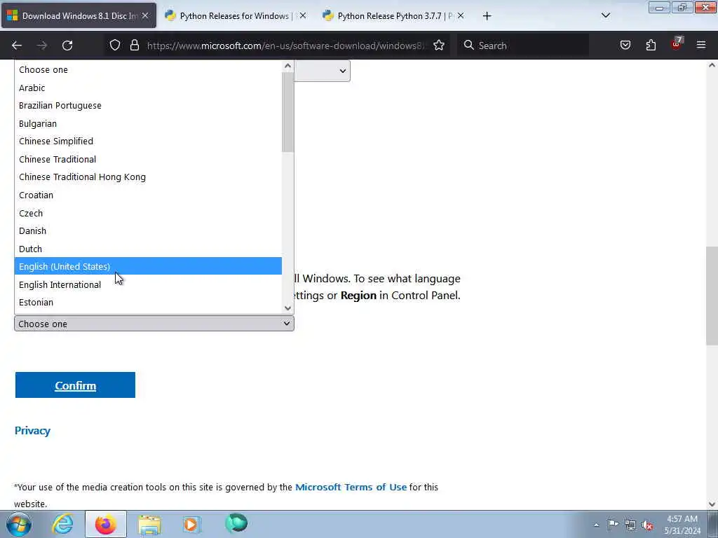This screenshot has width=718, height=538.
Task: Open Action Center flag icon
Action: pyautogui.click(x=613, y=525)
